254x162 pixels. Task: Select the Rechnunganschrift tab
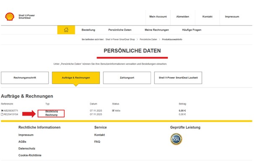[x=25, y=78]
